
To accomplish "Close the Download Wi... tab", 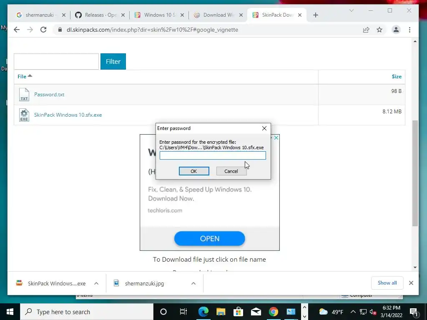I will [x=241, y=15].
